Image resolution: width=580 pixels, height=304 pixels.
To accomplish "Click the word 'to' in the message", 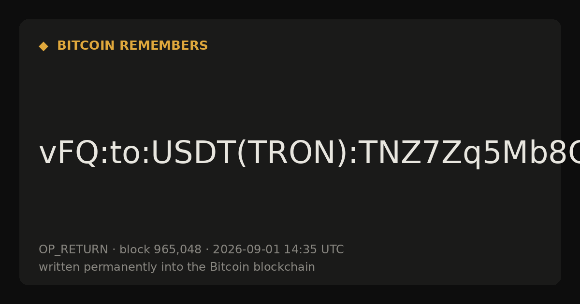I will [x=124, y=154].
